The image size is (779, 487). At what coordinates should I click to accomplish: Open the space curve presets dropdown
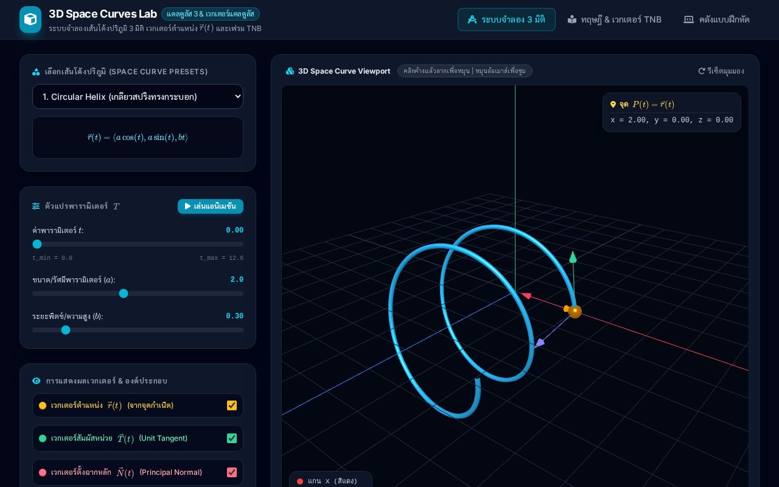[x=138, y=97]
